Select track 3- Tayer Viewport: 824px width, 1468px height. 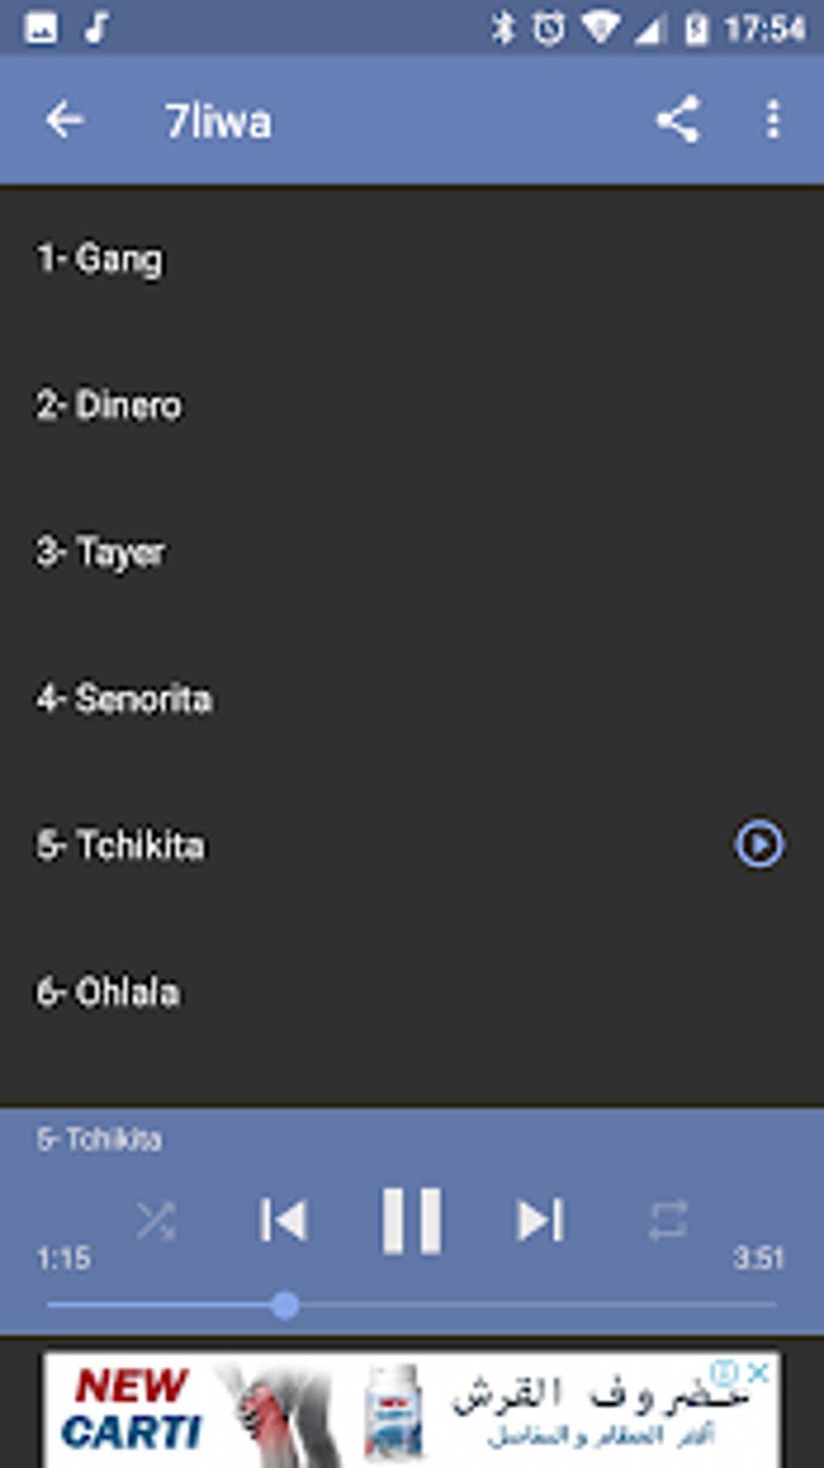pos(101,553)
